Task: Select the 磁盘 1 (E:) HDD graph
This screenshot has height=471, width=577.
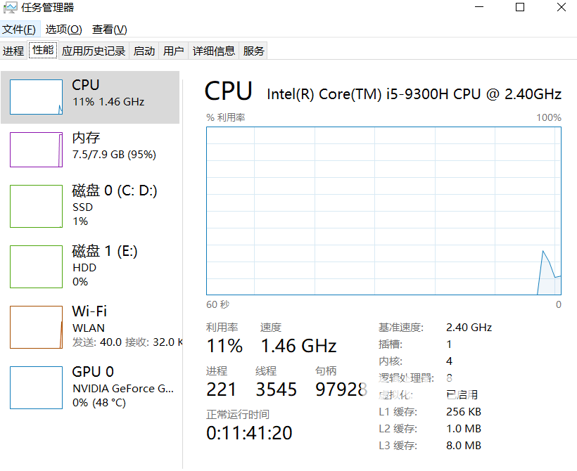Action: pyautogui.click(x=36, y=267)
